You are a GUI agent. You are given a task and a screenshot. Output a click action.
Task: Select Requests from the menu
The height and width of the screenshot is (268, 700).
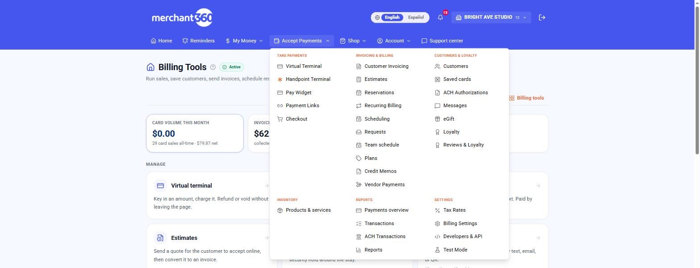point(375,132)
